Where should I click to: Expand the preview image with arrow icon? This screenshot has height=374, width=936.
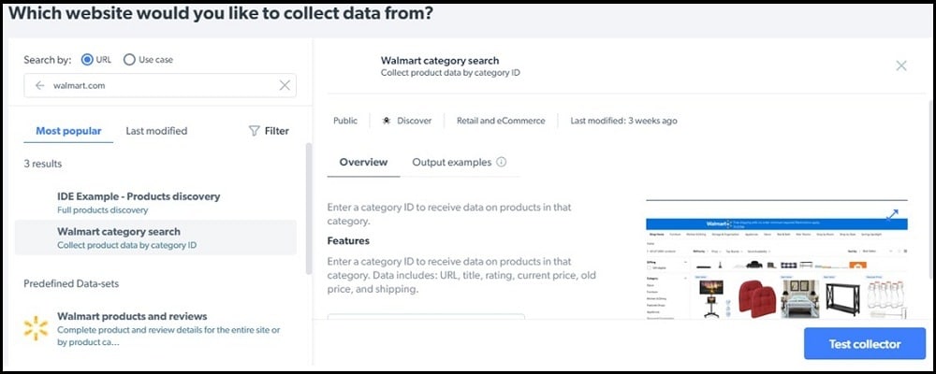tap(892, 214)
